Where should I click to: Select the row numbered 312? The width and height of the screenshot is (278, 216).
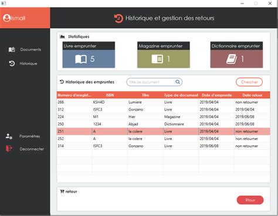(x=164, y=109)
